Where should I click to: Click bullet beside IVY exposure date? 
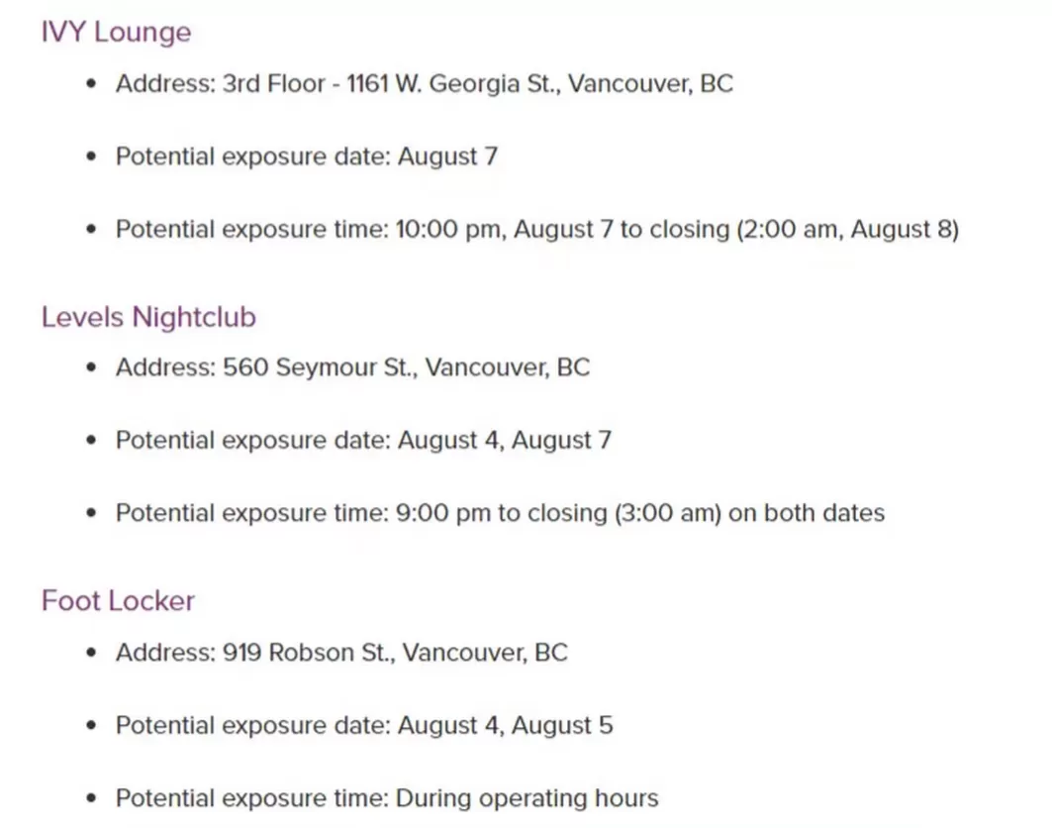92,156
